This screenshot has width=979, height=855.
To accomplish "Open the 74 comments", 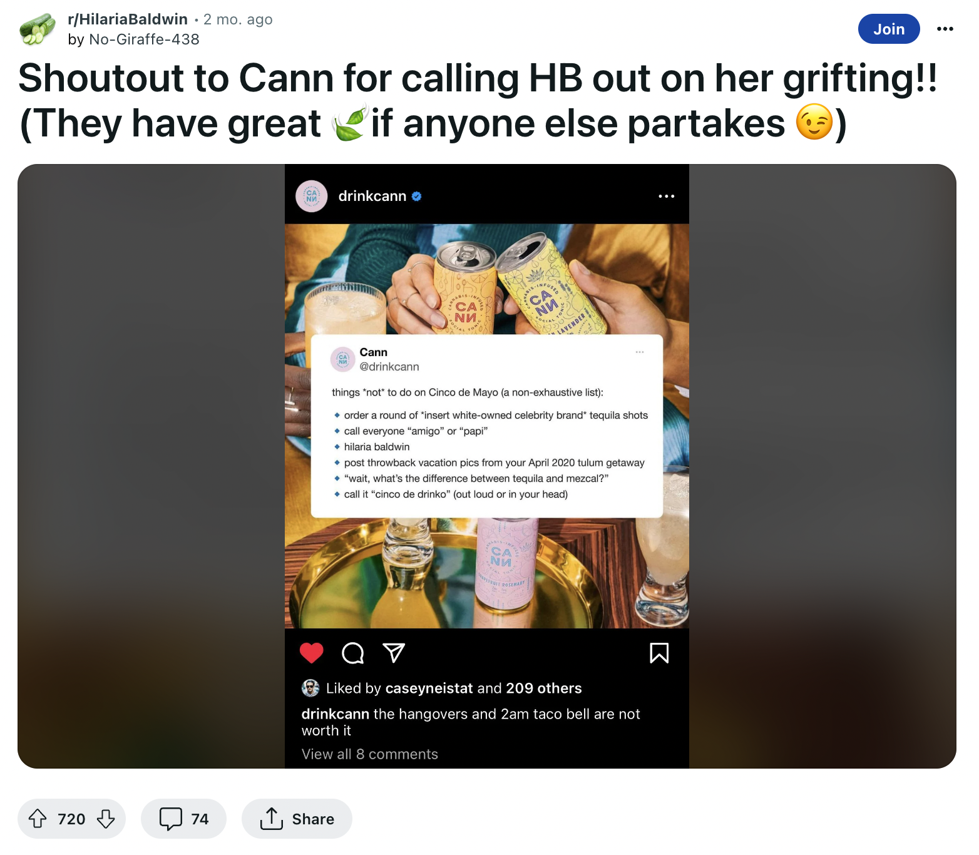I will pyautogui.click(x=183, y=819).
